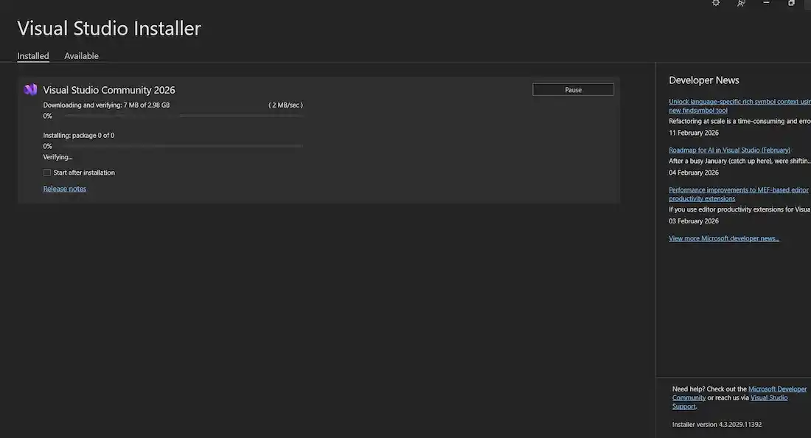
Task: Click editor productivity extensions news summary
Action: [x=739, y=209]
